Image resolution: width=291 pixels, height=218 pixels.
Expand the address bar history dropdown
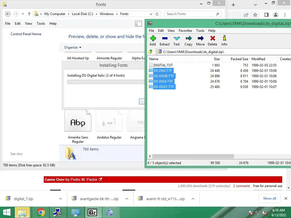pos(151,14)
